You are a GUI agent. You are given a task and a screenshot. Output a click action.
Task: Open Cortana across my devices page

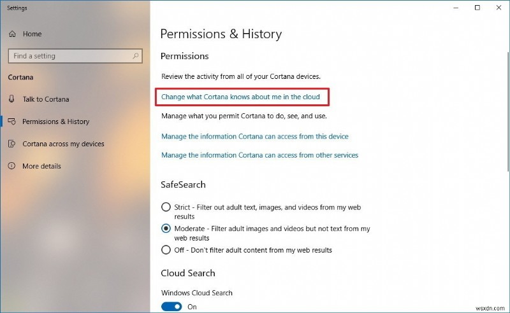[63, 144]
